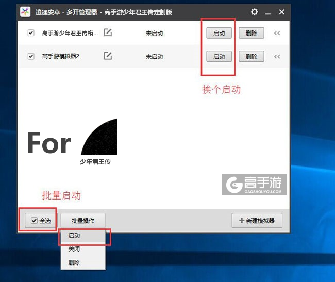Toggle checkbox for 高手游模拟器2 row
This screenshot has width=335, height=282.
[31, 56]
